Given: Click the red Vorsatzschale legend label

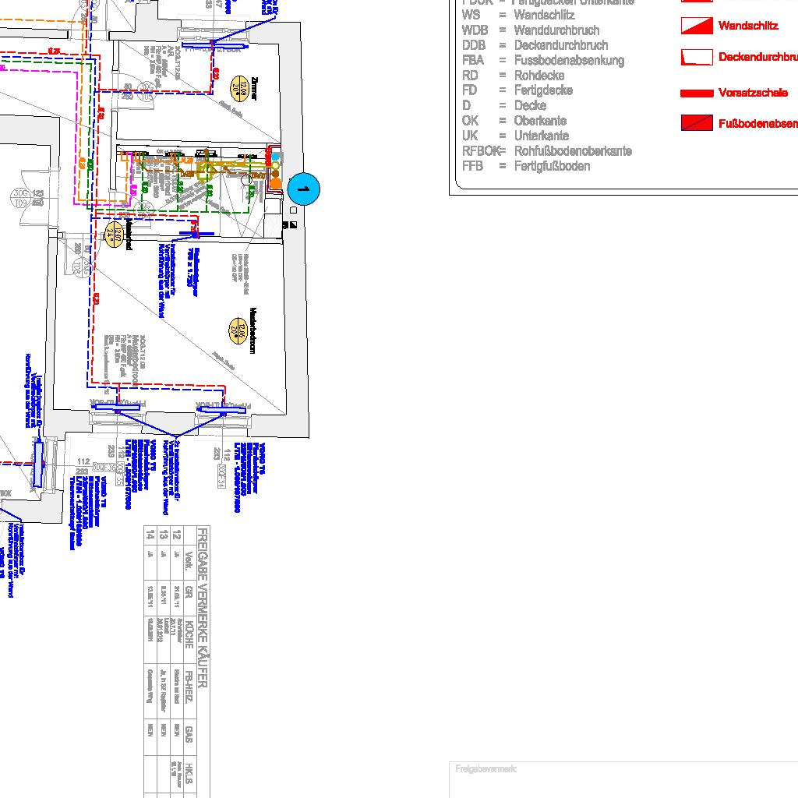Looking at the screenshot, I should click(x=754, y=93).
